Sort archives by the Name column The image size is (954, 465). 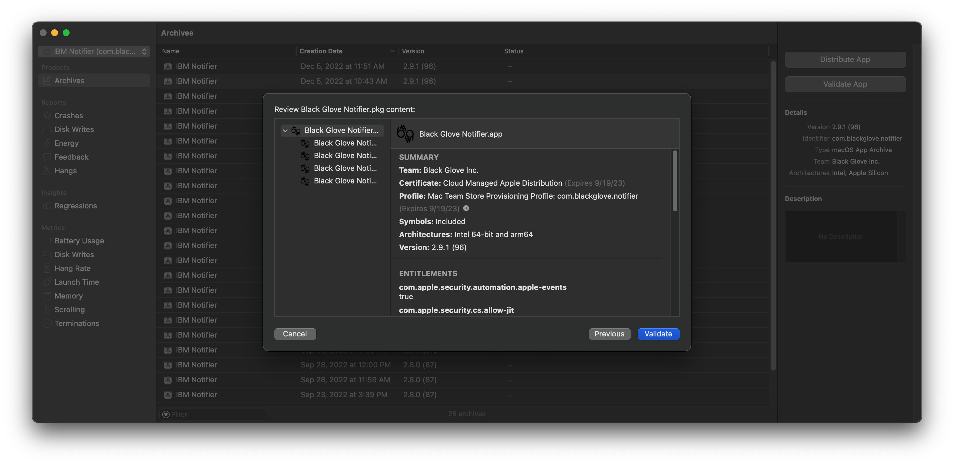point(227,51)
